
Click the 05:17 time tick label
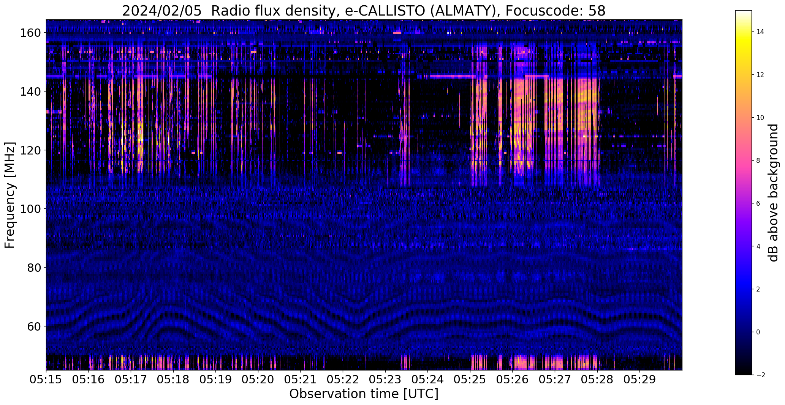click(x=131, y=380)
